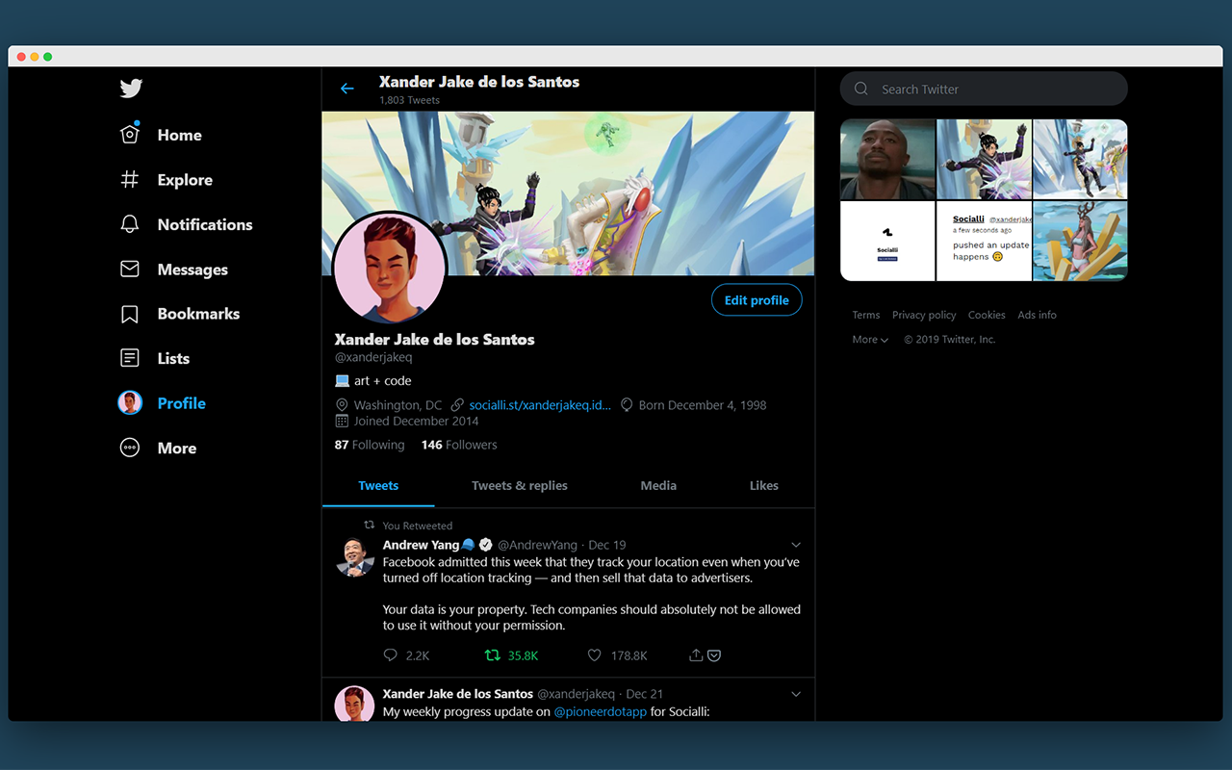Open the purple-suit fighter media thumbnail
Screen dimensions: 1232x770
[x=984, y=160]
